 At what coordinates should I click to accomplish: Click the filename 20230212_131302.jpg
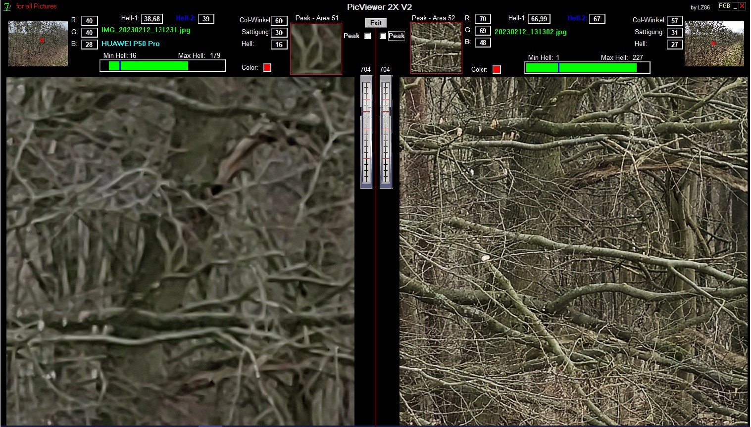pyautogui.click(x=531, y=32)
